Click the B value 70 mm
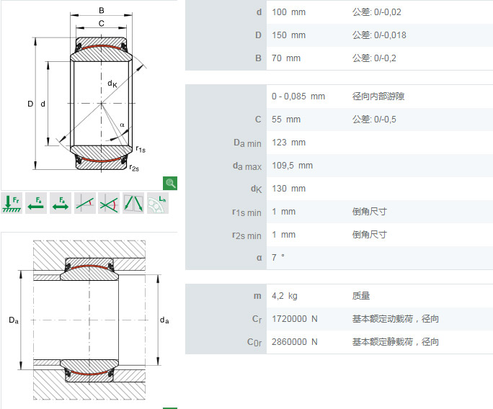 [286, 58]
